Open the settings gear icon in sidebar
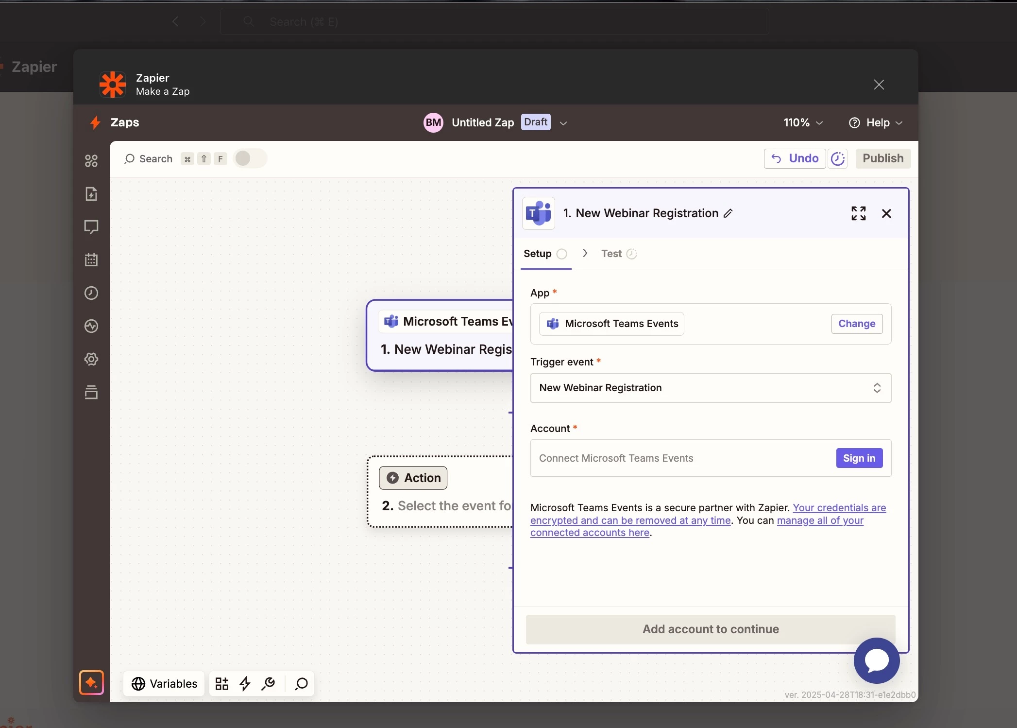The width and height of the screenshot is (1017, 728). (x=91, y=359)
